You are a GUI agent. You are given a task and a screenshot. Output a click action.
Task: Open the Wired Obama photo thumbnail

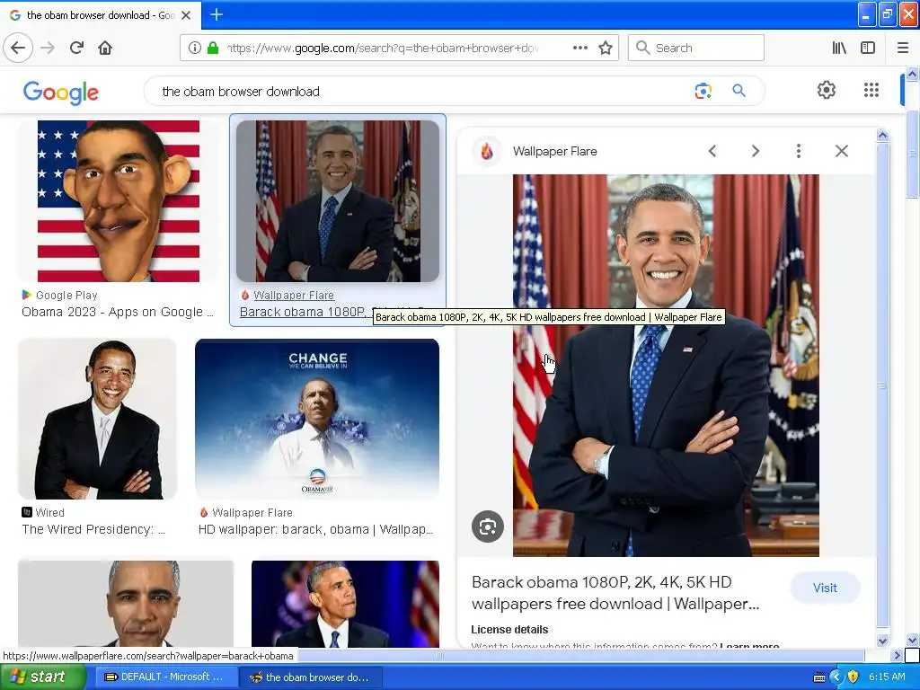(97, 419)
